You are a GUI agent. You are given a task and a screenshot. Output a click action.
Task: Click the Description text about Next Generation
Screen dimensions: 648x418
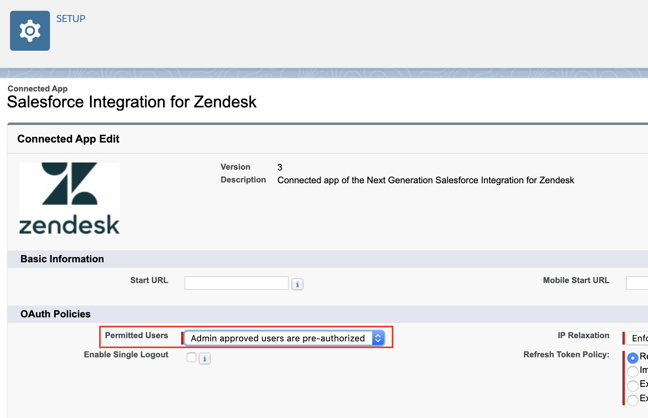point(426,180)
